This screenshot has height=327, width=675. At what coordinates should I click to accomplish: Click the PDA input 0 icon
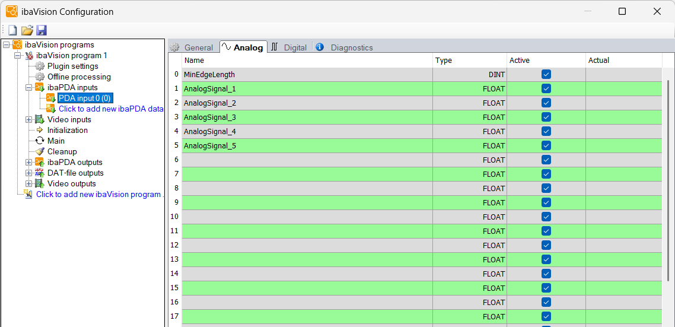[51, 99]
